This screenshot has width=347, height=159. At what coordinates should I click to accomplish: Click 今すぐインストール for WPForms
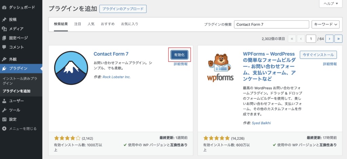pyautogui.click(x=318, y=55)
